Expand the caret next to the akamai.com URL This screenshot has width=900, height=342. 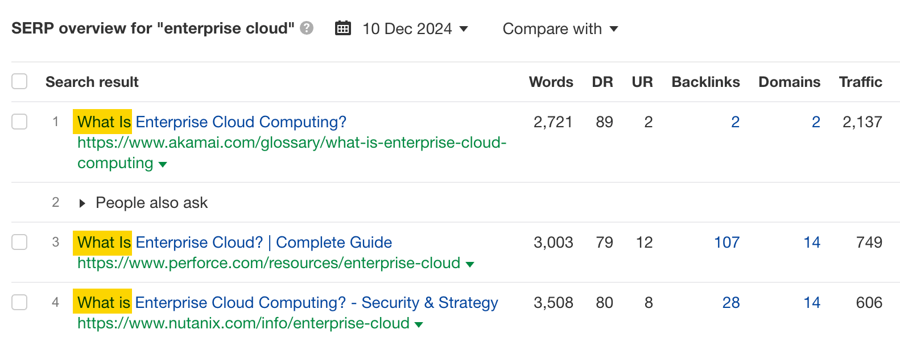(163, 164)
